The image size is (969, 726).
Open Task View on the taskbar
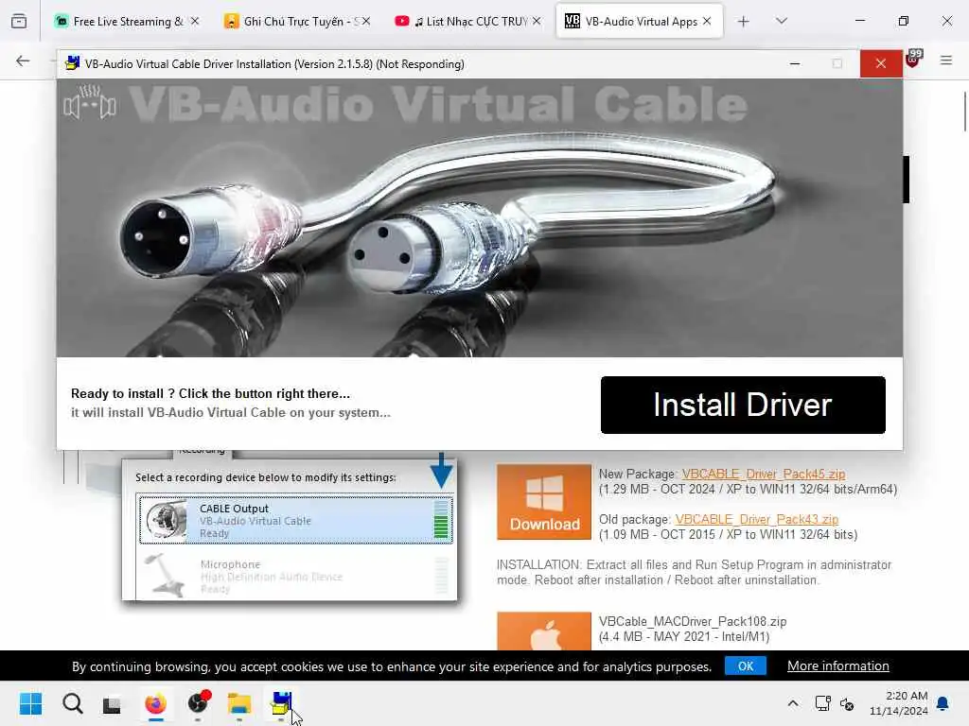tap(112, 703)
